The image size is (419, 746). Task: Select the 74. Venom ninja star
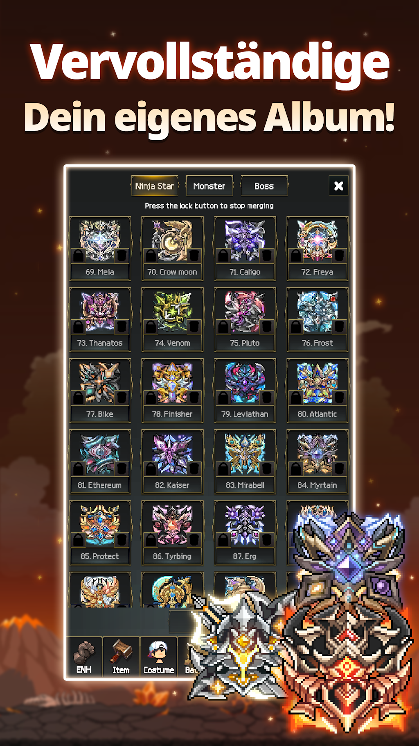[172, 319]
